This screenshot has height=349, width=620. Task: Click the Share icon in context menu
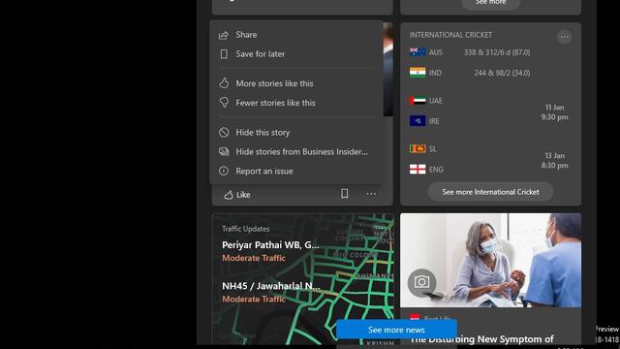(224, 35)
